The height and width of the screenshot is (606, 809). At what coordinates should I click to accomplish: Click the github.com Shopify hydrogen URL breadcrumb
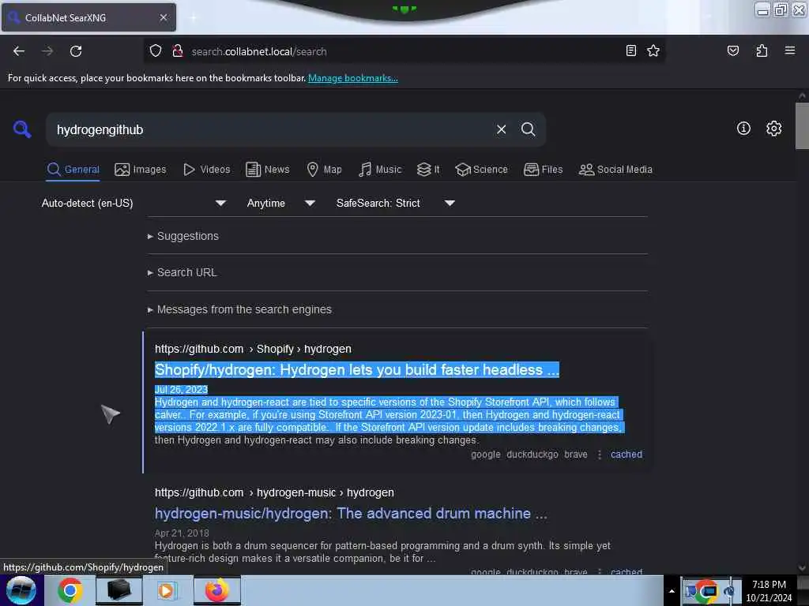(x=253, y=349)
